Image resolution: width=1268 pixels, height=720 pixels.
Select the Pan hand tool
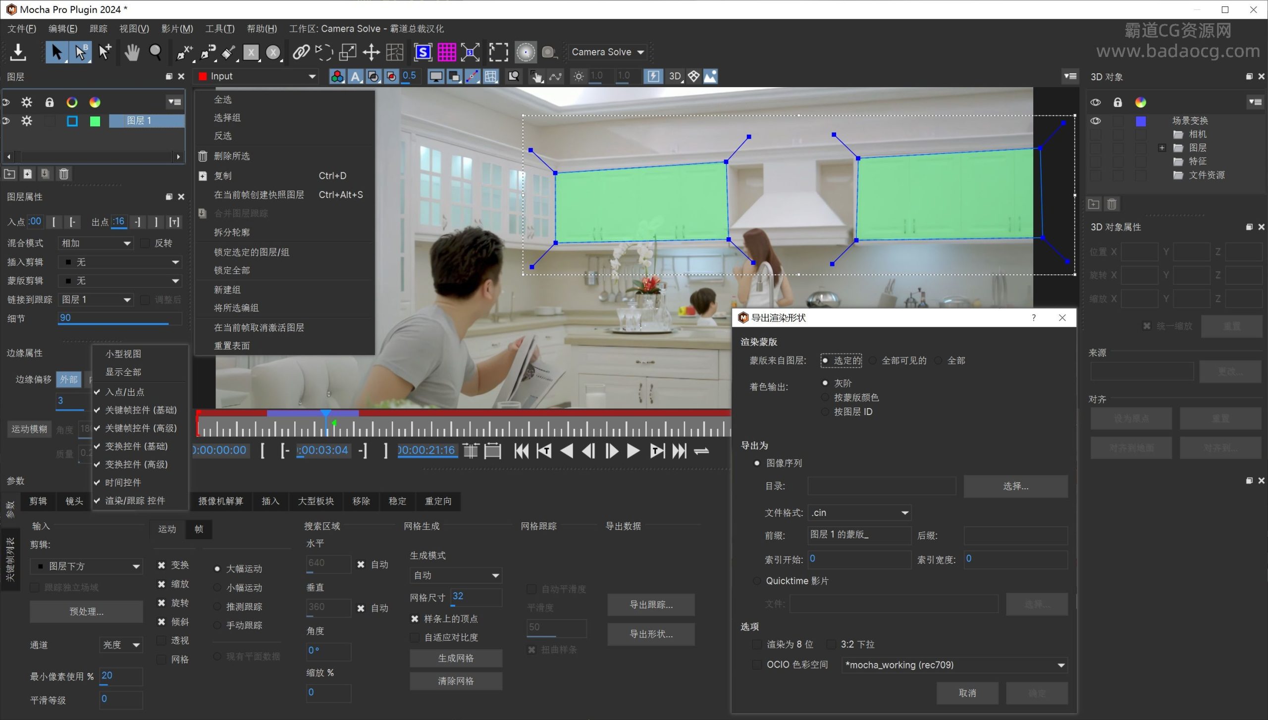(x=132, y=52)
